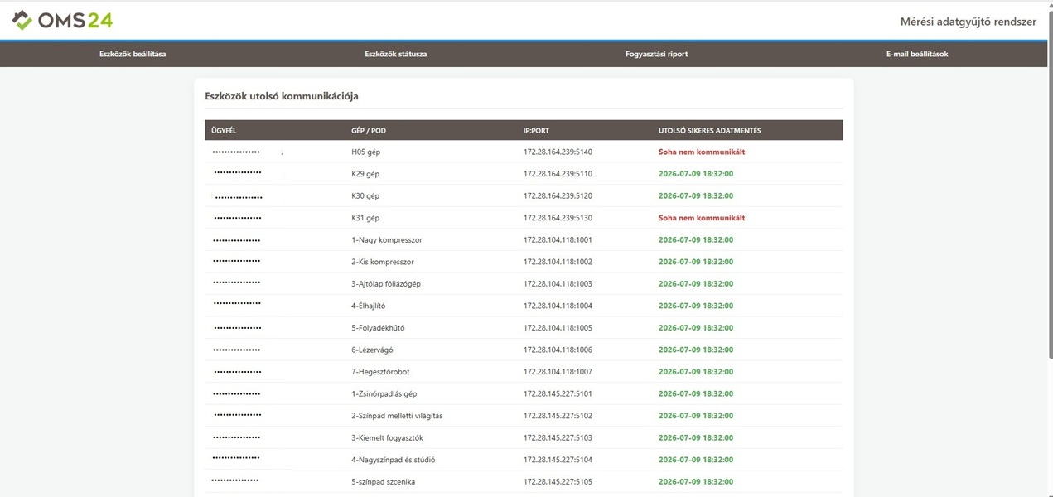1053x497 pixels.
Task: Click IP address 172.28.104.118:1006
Action: click(x=558, y=350)
